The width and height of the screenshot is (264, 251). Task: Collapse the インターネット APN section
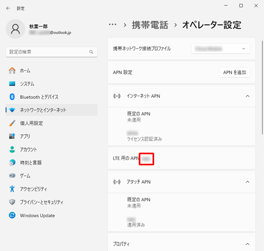[x=248, y=96]
